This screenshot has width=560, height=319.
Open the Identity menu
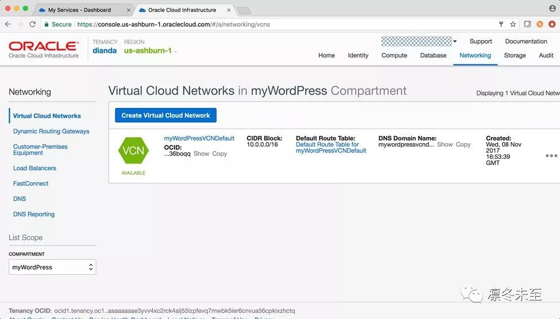[x=358, y=55]
